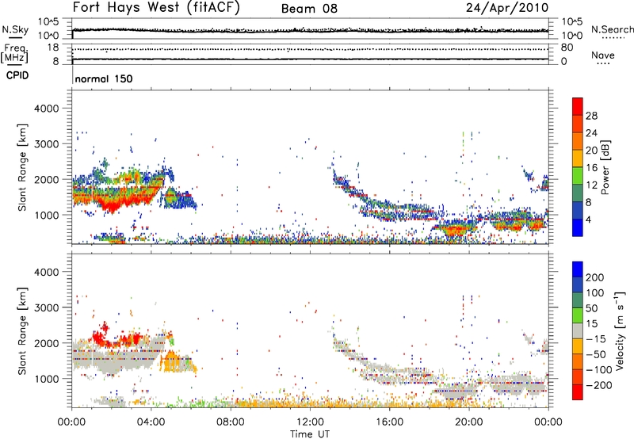Select the 08:00 time tick label

click(x=231, y=422)
